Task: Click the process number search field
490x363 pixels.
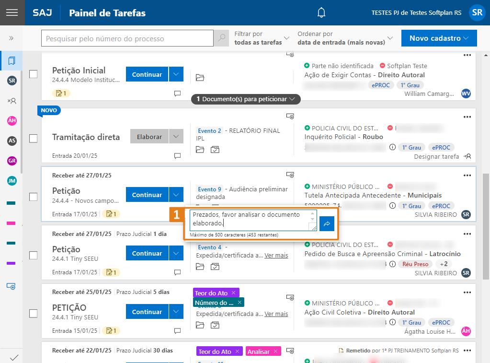Action: (x=127, y=38)
